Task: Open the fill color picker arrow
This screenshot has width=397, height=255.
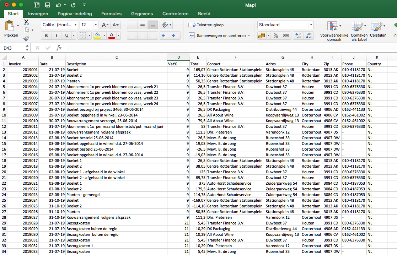Action: tap(104, 36)
